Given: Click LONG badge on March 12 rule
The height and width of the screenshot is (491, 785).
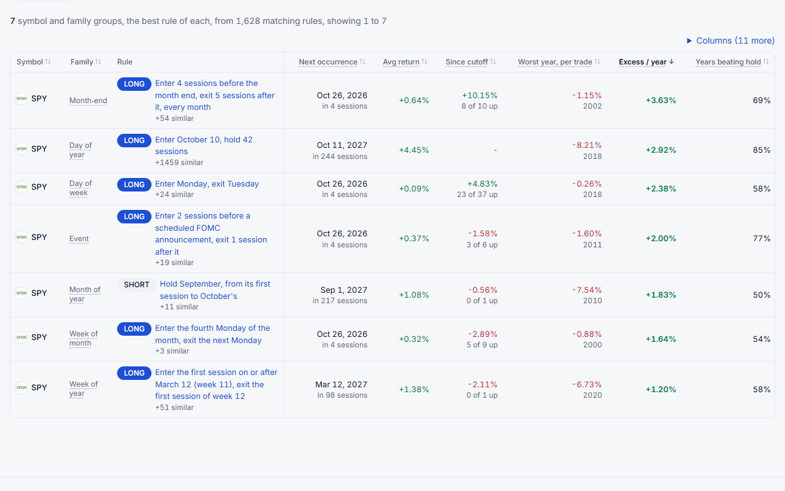Looking at the screenshot, I should 134,373.
